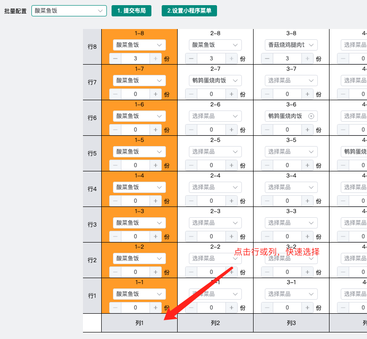Viewport: 367px width, 339px height.
Task: Open 选择菜品 dropdown in cell 3-1
Action: 291,294
